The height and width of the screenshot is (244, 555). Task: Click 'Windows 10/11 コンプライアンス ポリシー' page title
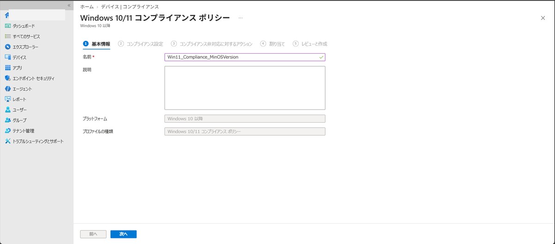[x=155, y=18]
